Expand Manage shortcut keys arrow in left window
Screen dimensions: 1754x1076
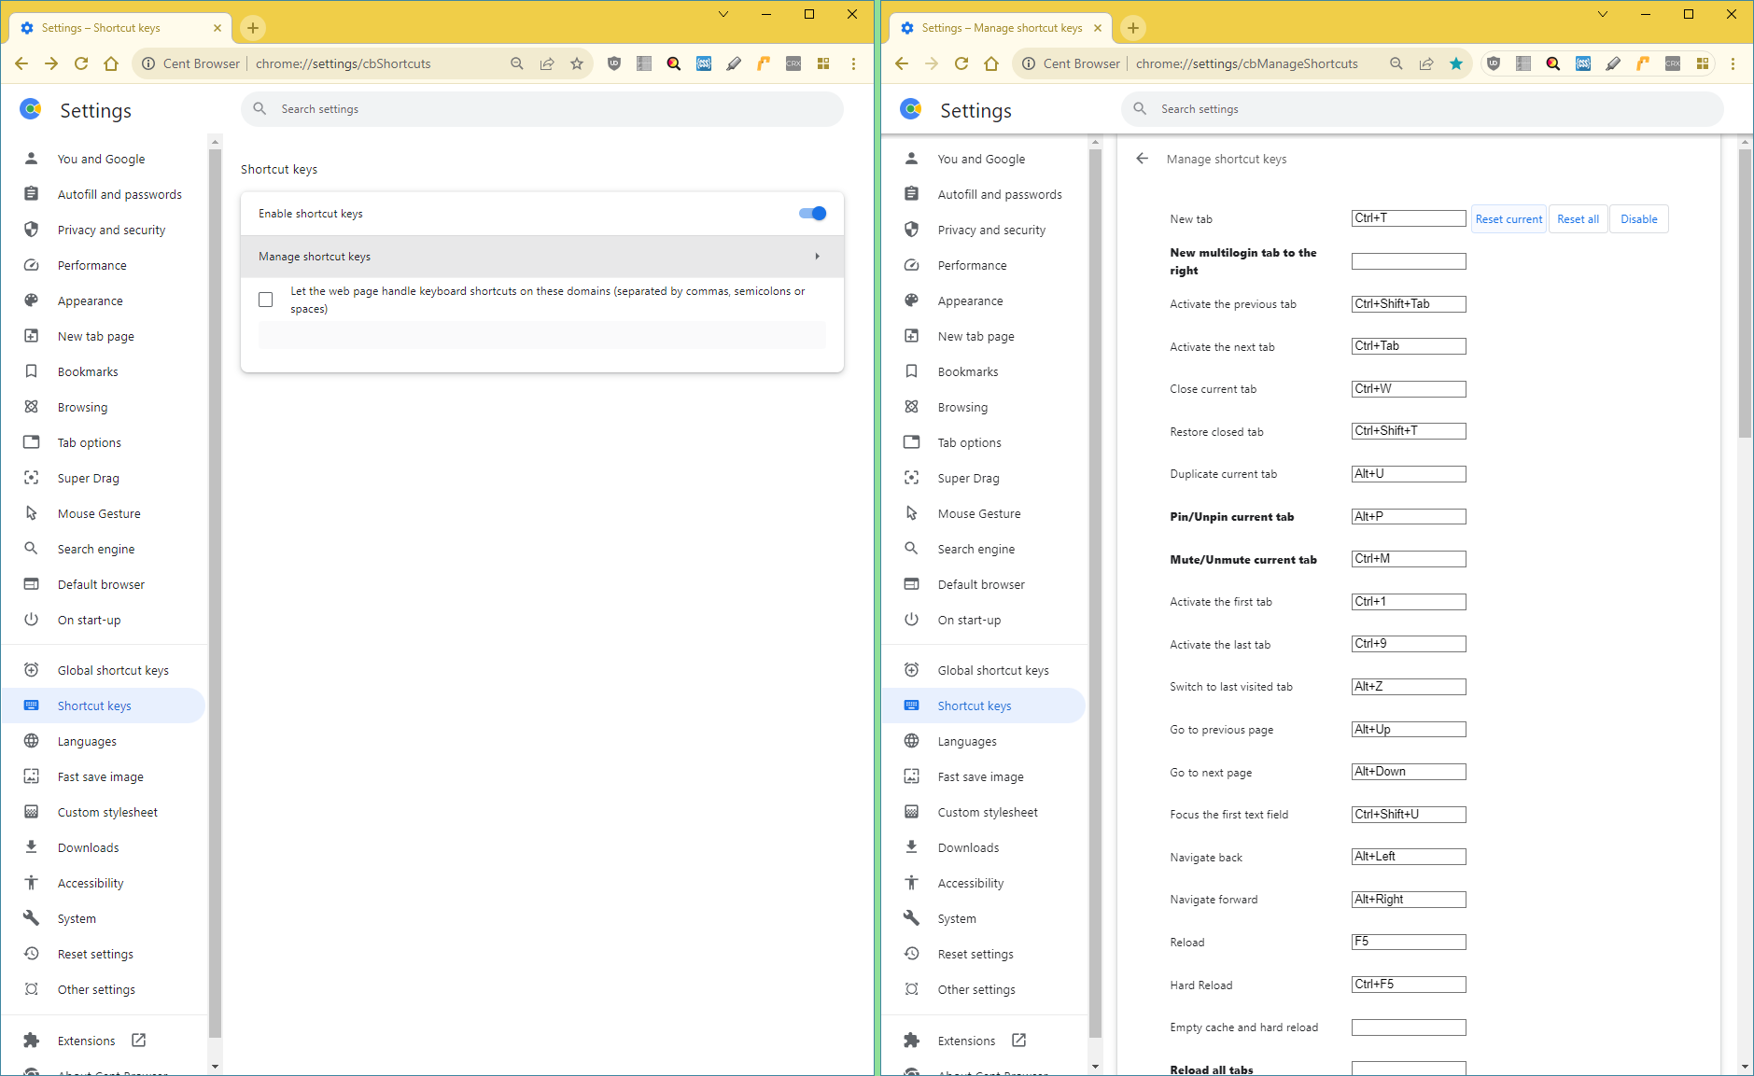[818, 257]
